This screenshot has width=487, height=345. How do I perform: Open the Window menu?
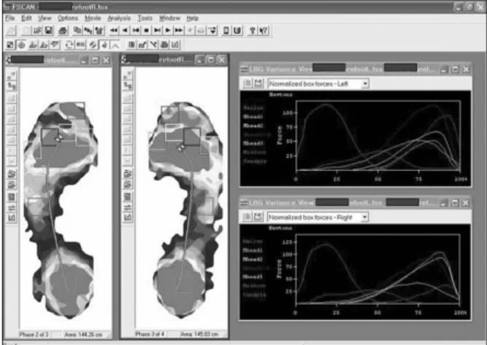[169, 18]
